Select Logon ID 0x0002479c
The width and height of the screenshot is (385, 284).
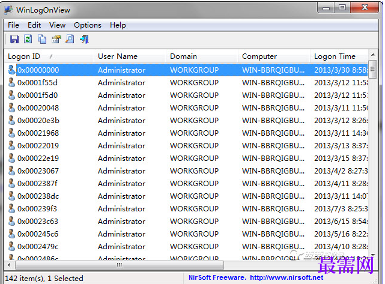(38, 246)
